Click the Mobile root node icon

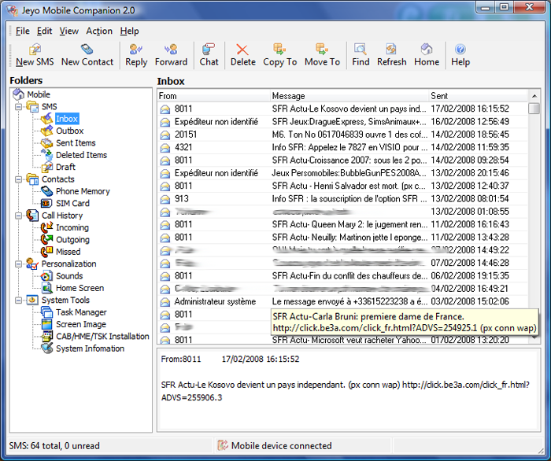click(x=18, y=94)
